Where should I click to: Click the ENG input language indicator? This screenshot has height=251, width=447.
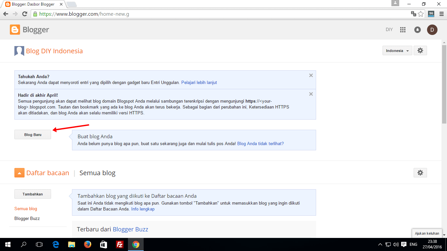point(413,244)
